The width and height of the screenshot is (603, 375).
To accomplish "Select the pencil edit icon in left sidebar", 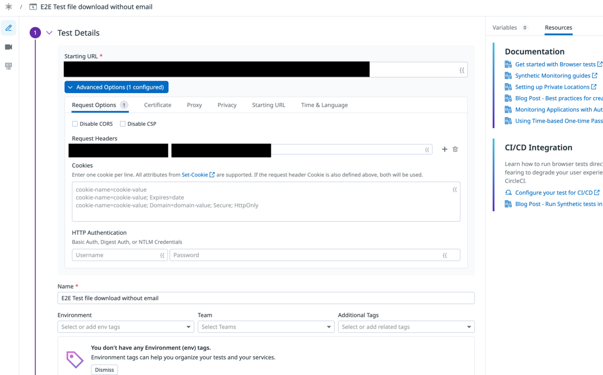I will [x=9, y=28].
